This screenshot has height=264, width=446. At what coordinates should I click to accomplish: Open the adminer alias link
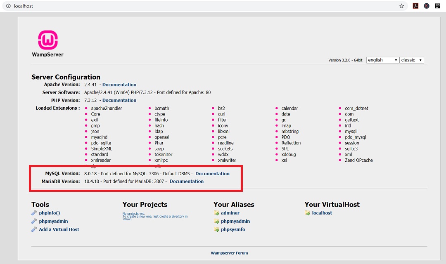coord(230,213)
